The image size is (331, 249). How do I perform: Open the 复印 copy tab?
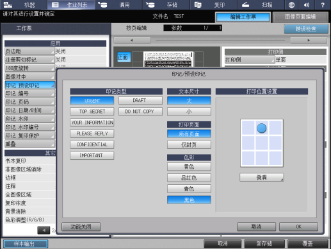pos(213,4)
